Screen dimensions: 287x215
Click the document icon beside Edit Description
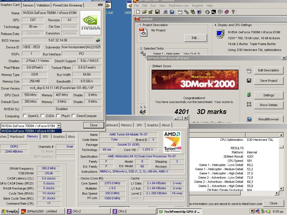249,71
